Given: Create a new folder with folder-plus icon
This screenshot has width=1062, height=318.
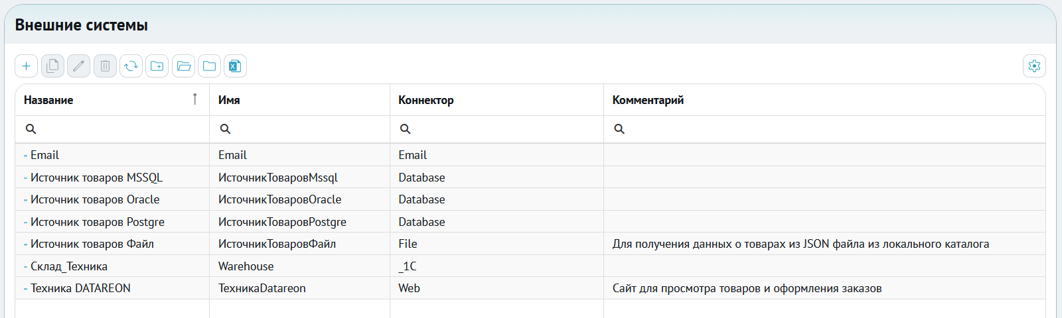Looking at the screenshot, I should point(157,66).
